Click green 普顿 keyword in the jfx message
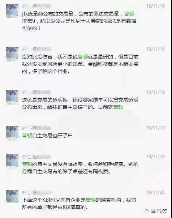Image resolution: width=172 pixels, height=218 pixels. click(129, 14)
